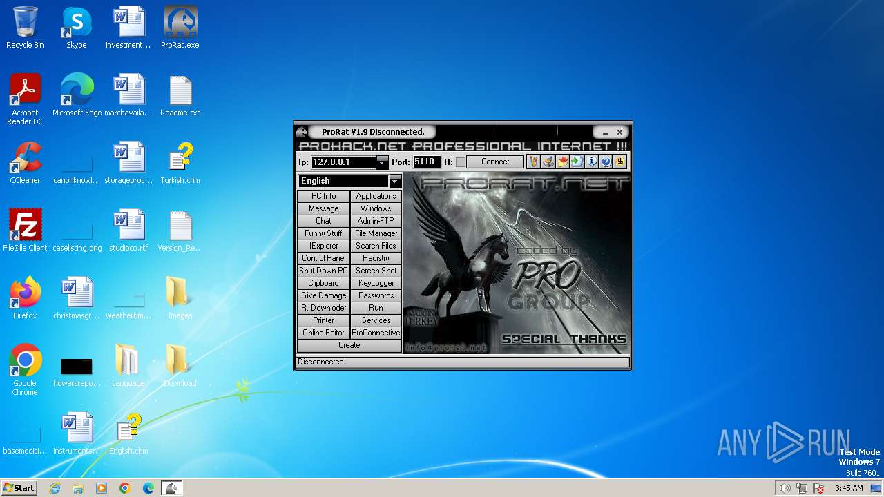884x497 pixels.
Task: Select the Language folder on desktop
Action: (x=128, y=366)
